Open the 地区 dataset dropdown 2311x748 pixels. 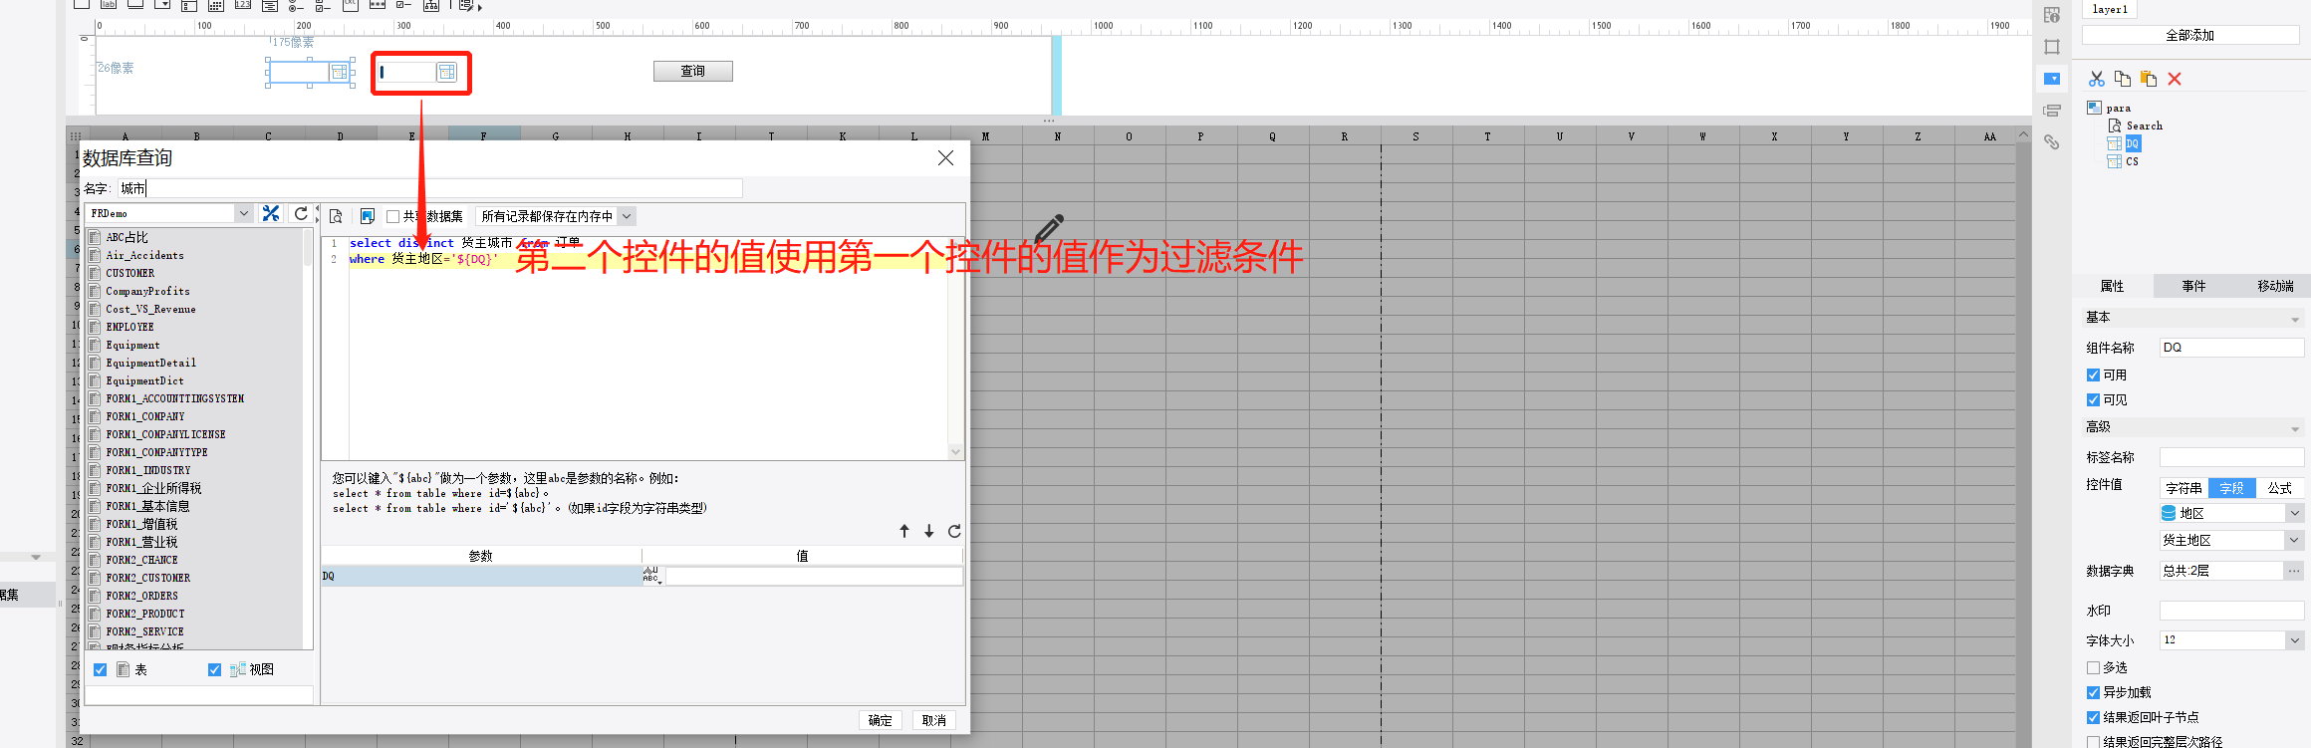click(x=2295, y=513)
